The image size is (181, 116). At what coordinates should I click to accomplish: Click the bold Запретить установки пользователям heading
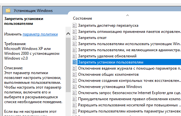[24, 21]
